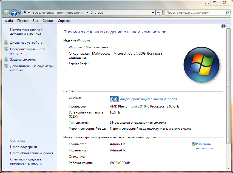Click shield icon next to Защита системы
The image size is (233, 173).
(6, 59)
